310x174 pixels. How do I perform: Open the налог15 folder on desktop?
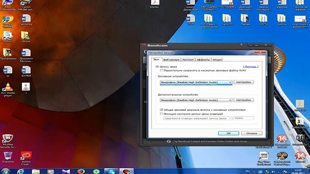coord(227,20)
